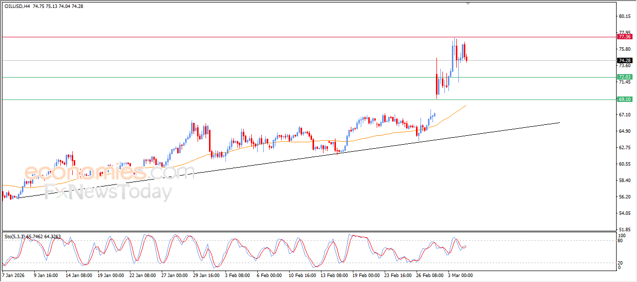Viewport: 637px width, 282px height.
Task: Click the OILUSD,H4 symbol title
Action: [x=17, y=6]
